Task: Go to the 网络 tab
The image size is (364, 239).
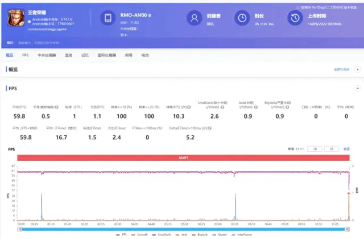Action: pos(129,55)
